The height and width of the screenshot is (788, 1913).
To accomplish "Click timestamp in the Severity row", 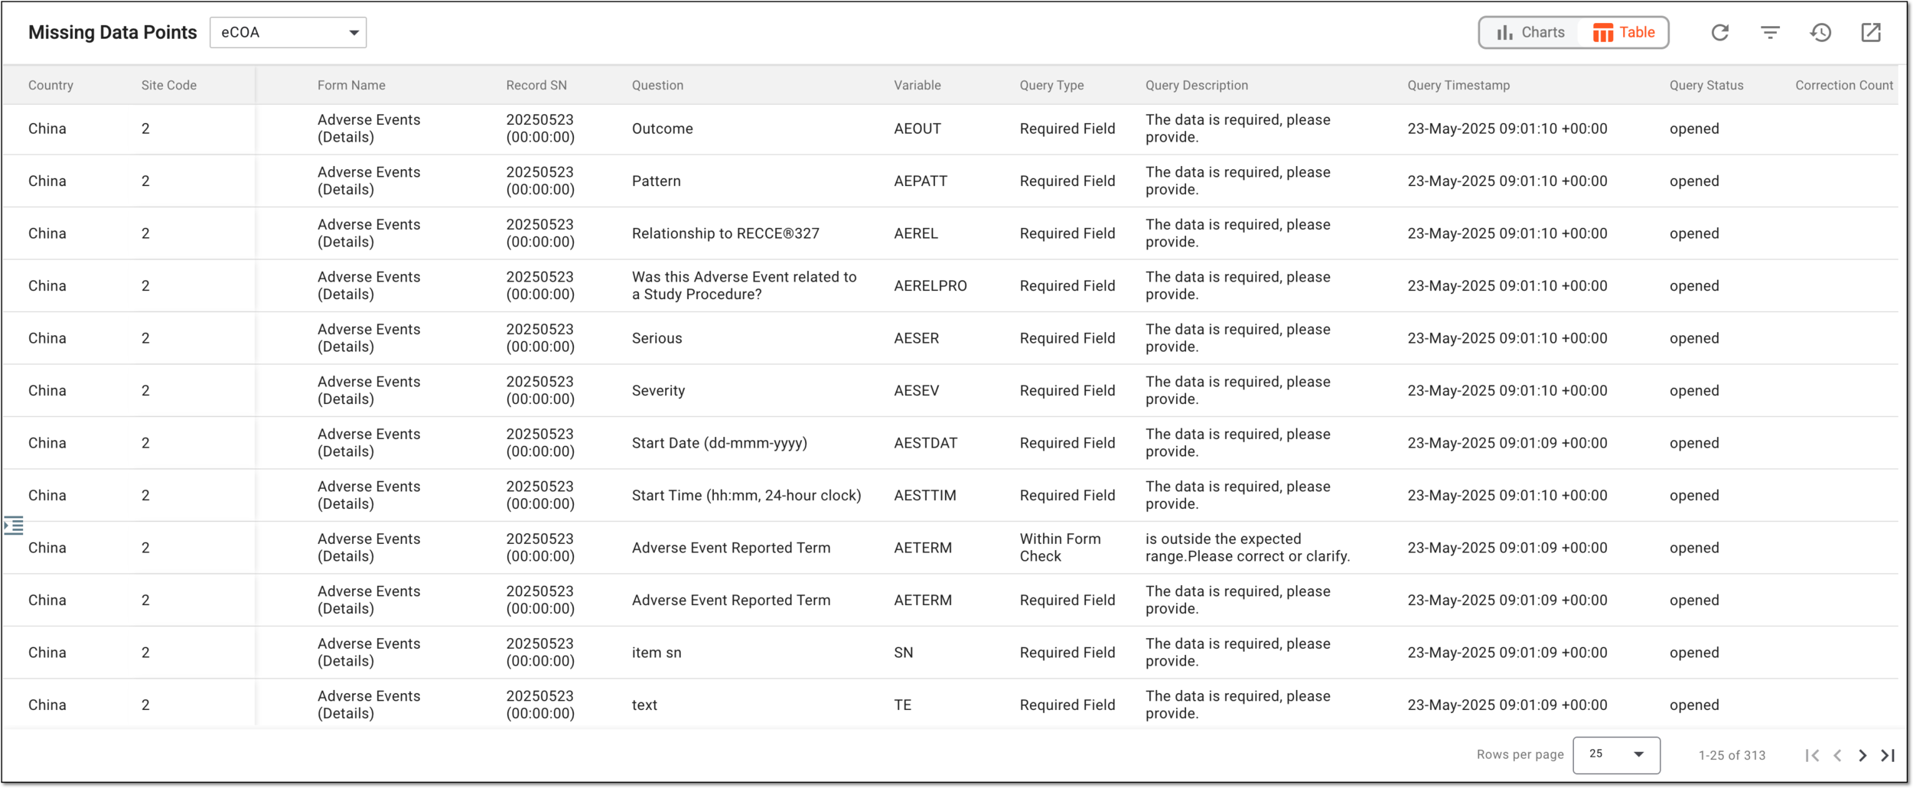I will pyautogui.click(x=1507, y=391).
